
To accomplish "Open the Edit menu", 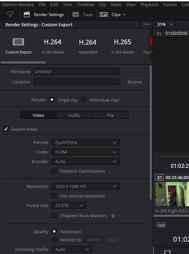I will pyautogui.click(x=54, y=4).
